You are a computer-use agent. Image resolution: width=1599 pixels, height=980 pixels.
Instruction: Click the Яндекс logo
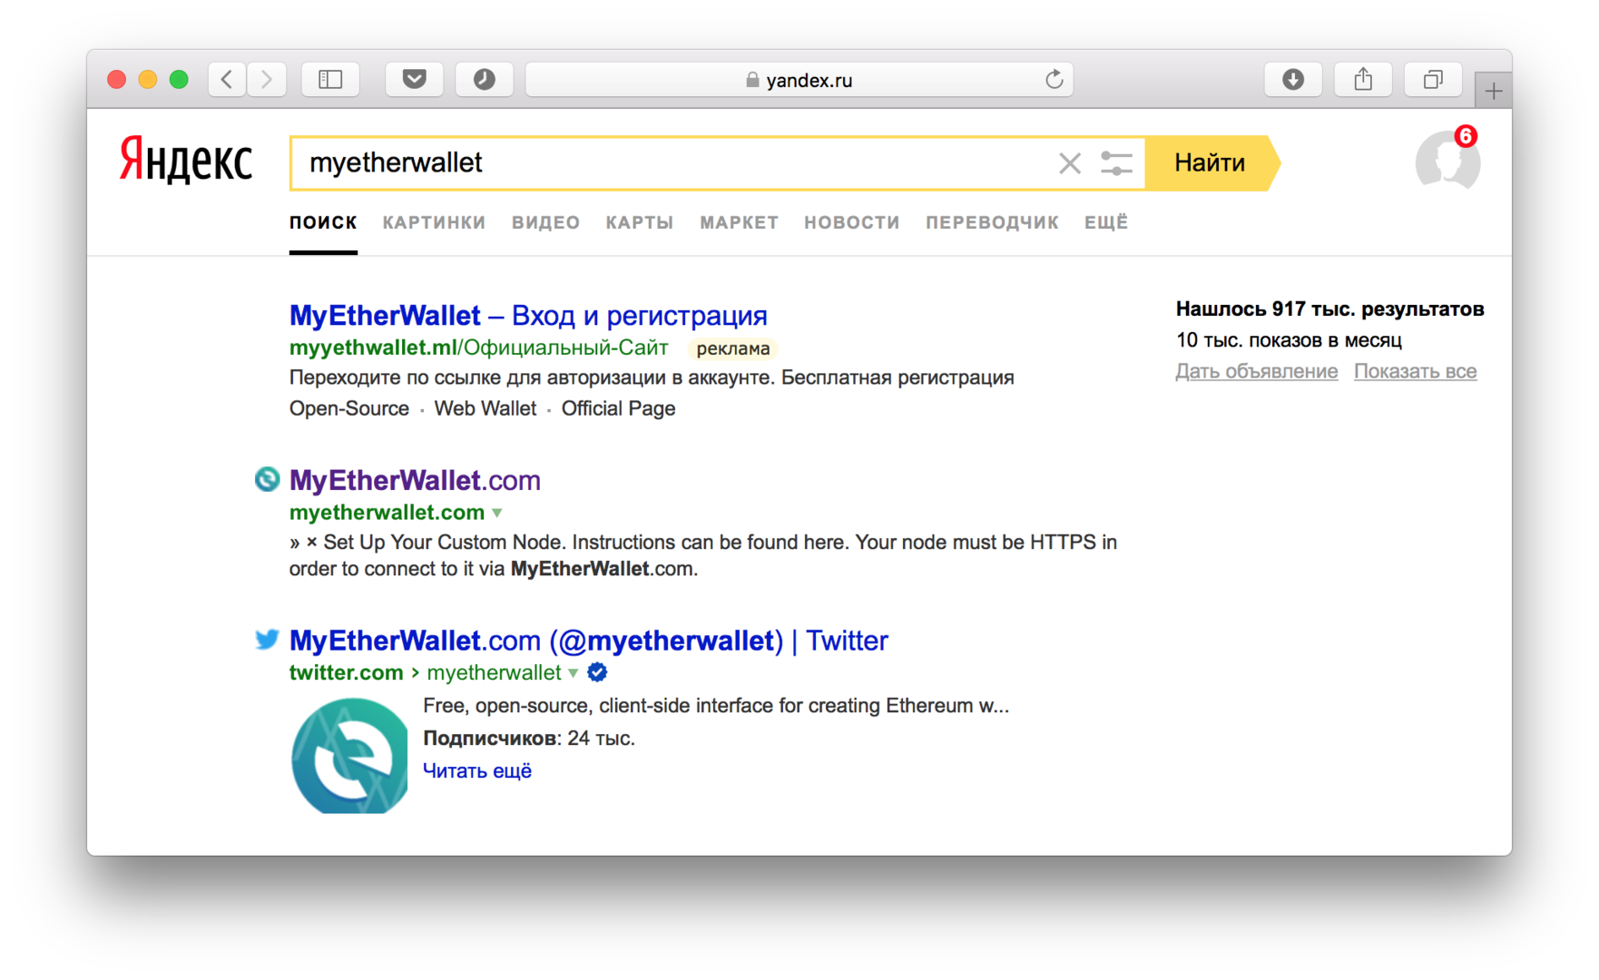click(x=187, y=161)
